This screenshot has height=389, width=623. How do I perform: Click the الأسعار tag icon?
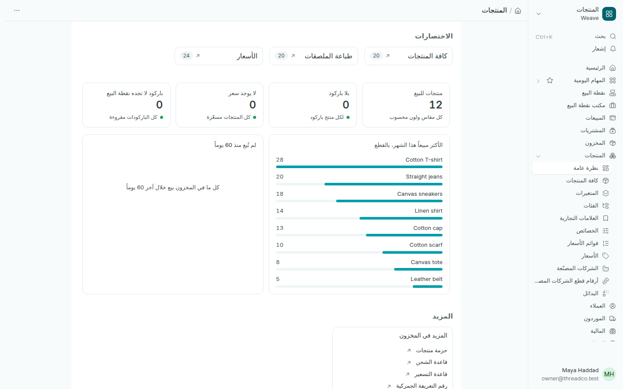point(606,256)
